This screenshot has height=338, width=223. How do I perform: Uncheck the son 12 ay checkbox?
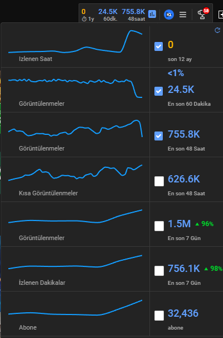(158, 46)
